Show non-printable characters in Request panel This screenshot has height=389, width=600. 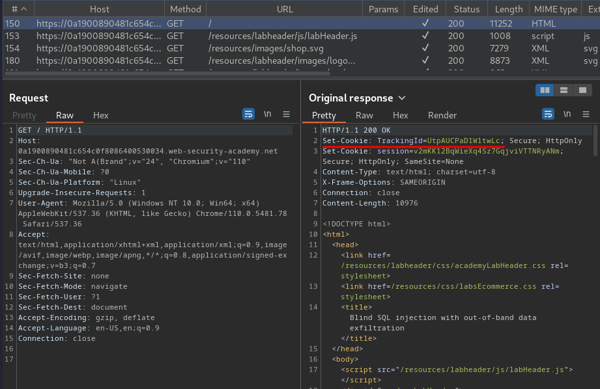pos(268,114)
